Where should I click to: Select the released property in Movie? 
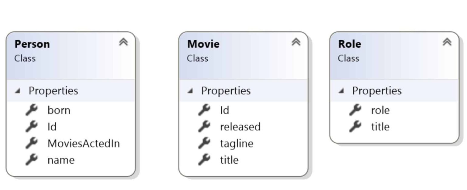[240, 127]
